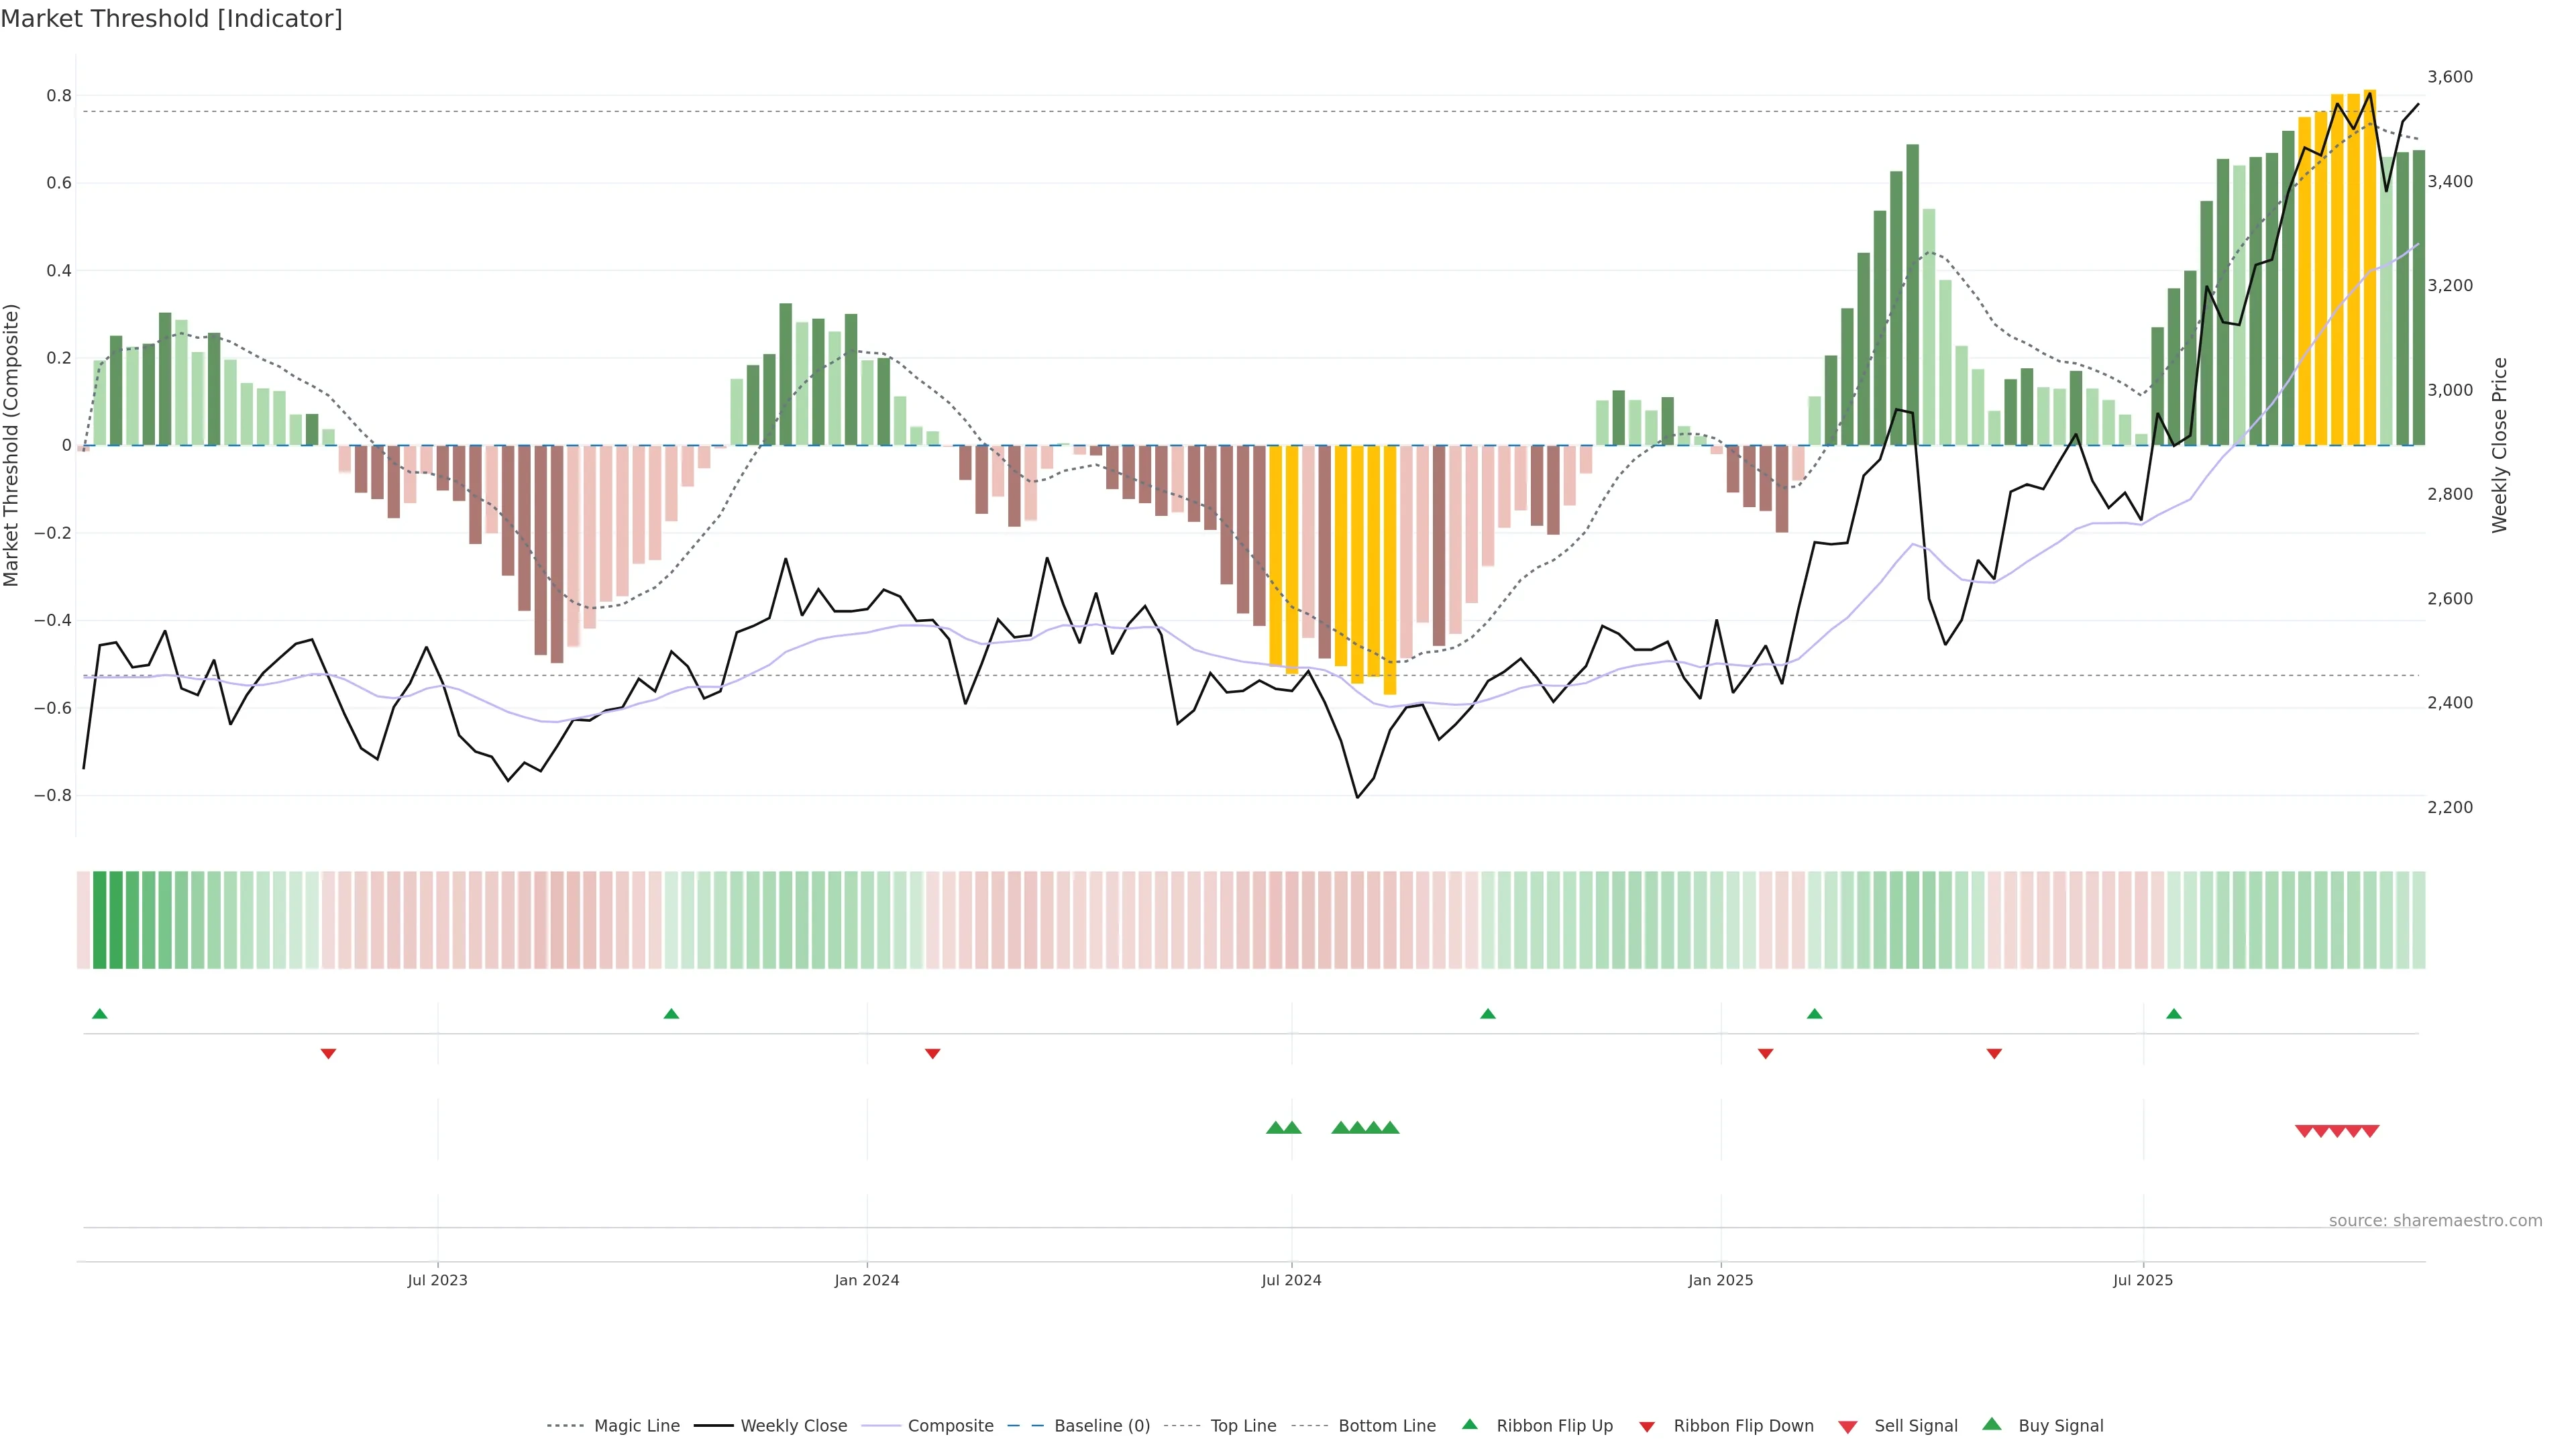Click the ribbon flip up marker after Jul 2025

(2174, 1014)
